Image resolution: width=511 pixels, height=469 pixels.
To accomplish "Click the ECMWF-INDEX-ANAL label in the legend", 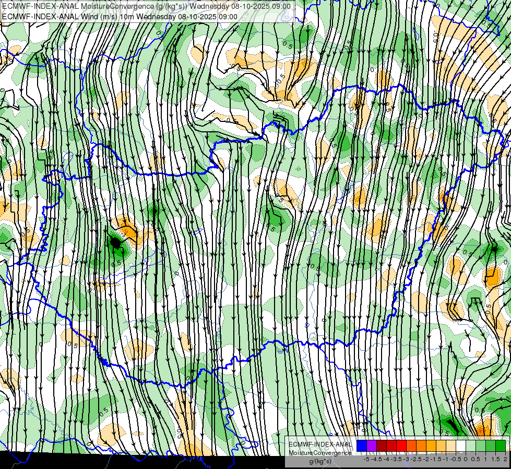I will tap(320, 445).
